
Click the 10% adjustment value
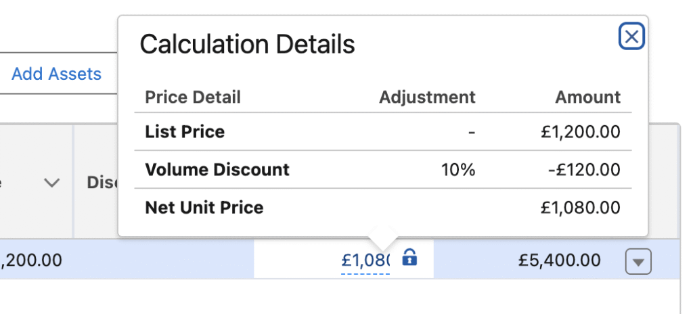coord(458,169)
